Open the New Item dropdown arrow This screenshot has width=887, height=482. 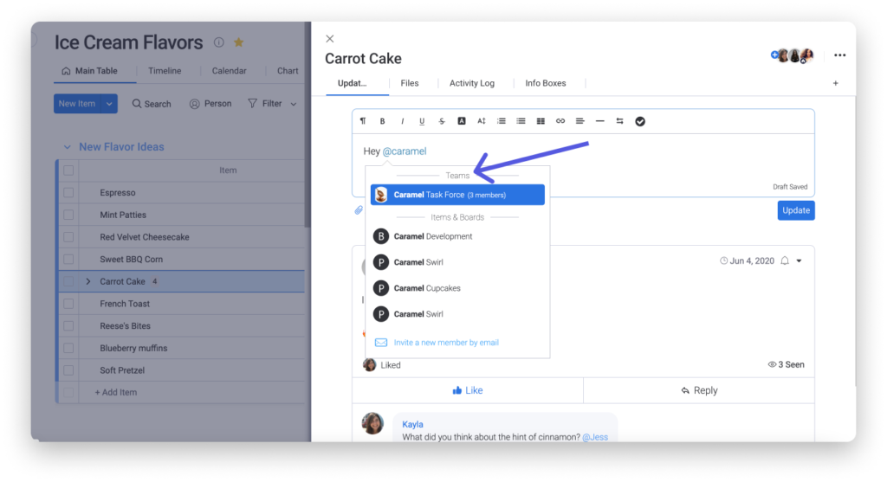(110, 104)
